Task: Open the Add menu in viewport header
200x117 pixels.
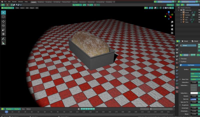Action: tap(27, 8)
